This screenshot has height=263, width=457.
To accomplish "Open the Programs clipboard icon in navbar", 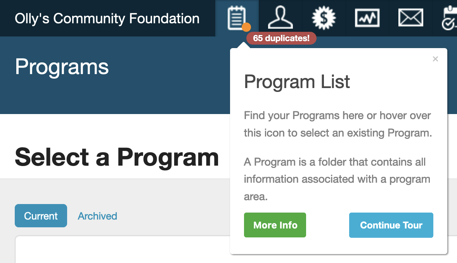I will (x=236, y=17).
